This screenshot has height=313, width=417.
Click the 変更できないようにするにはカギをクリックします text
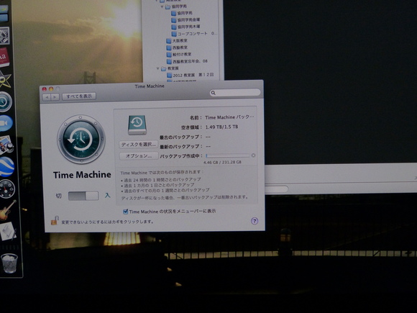107,222
